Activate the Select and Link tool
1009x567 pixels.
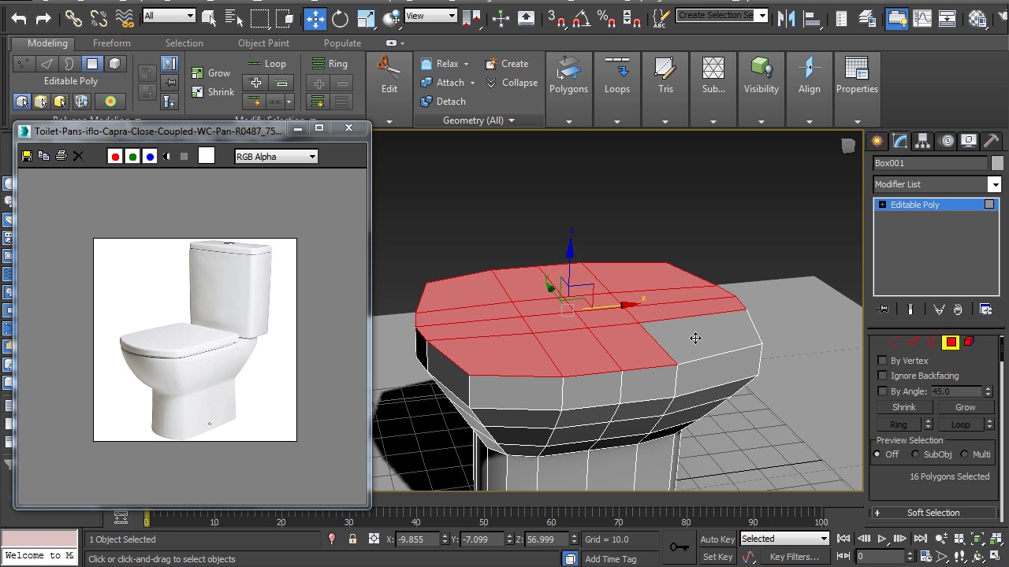[x=73, y=17]
